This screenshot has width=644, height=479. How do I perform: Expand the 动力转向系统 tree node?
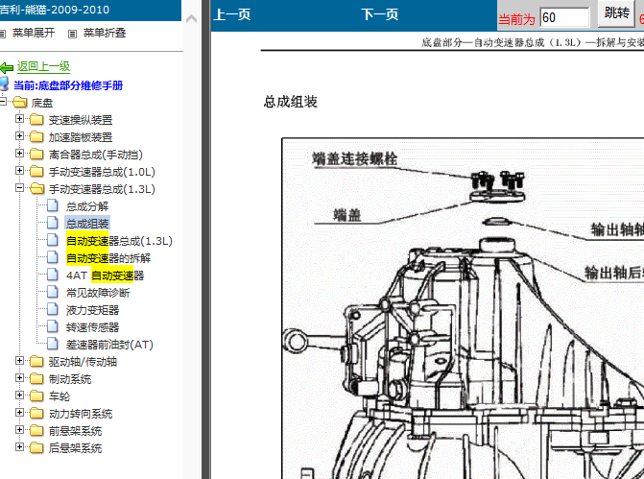(x=19, y=413)
